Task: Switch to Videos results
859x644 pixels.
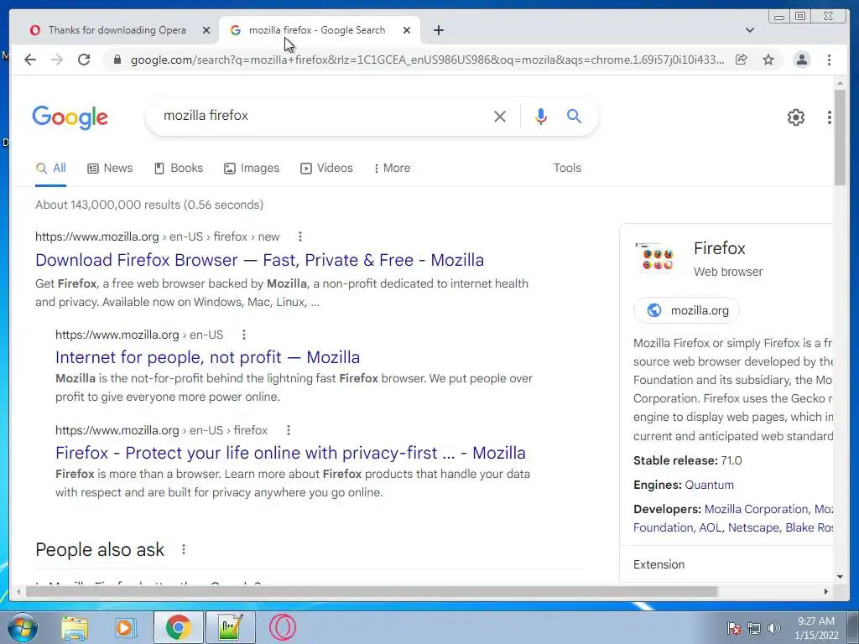Action: [x=326, y=168]
